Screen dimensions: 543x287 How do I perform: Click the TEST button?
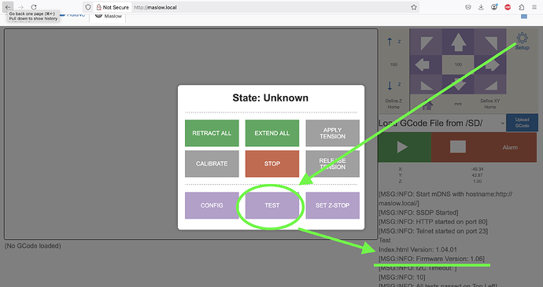pos(271,205)
